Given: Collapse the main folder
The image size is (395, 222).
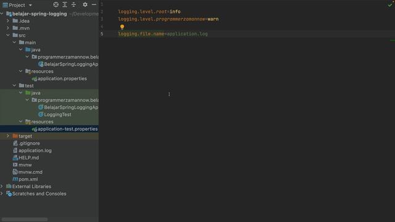Looking at the screenshot, I should 14,43.
